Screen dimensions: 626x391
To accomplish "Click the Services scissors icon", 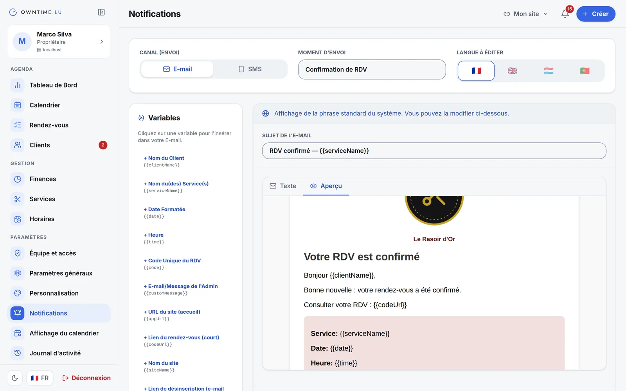I will pos(18,199).
